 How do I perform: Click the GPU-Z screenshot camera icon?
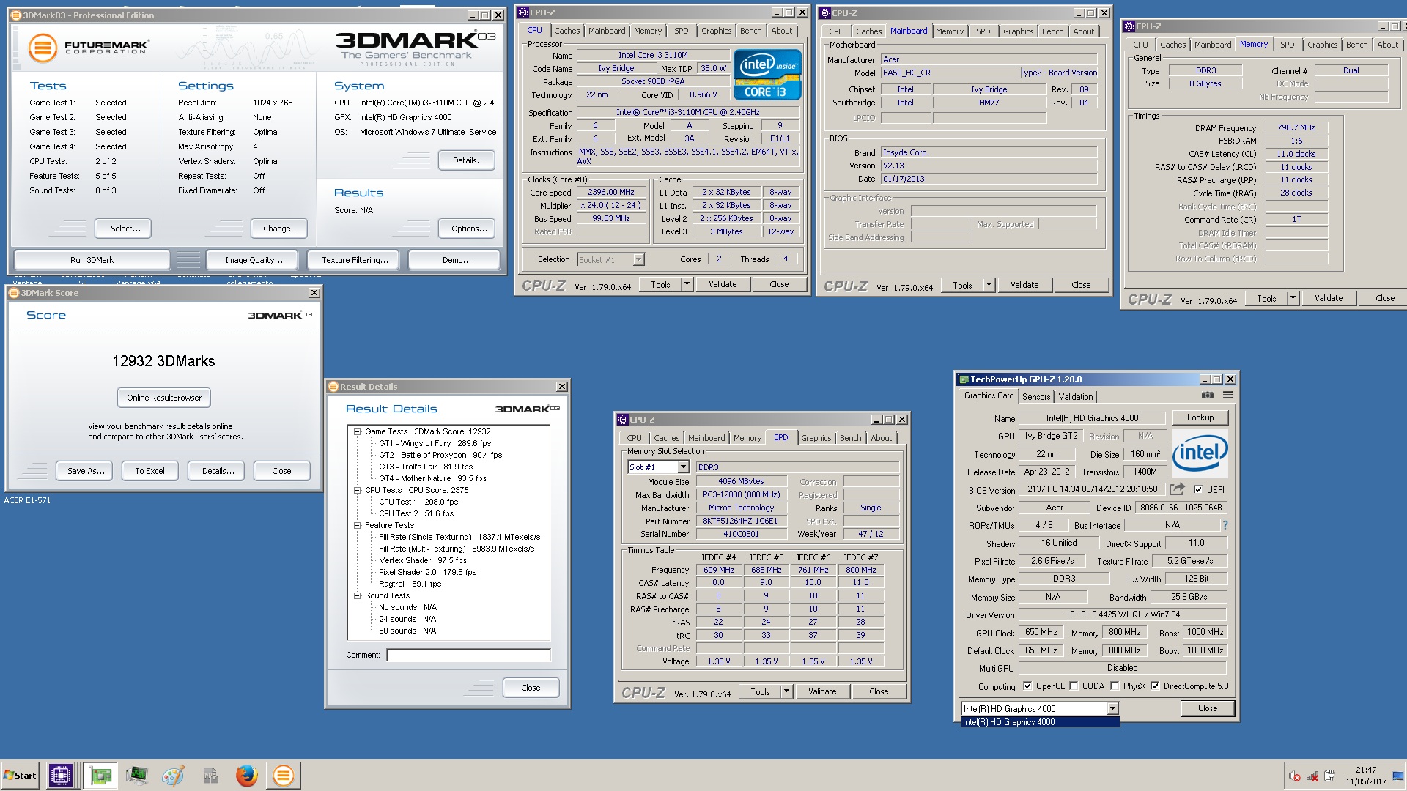tap(1207, 395)
